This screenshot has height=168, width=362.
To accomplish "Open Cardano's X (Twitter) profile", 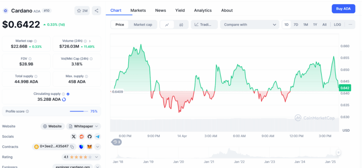I will click(74, 136).
